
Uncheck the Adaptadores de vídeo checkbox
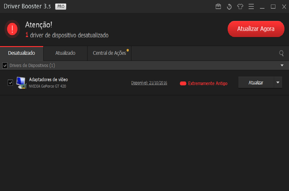coord(10,82)
